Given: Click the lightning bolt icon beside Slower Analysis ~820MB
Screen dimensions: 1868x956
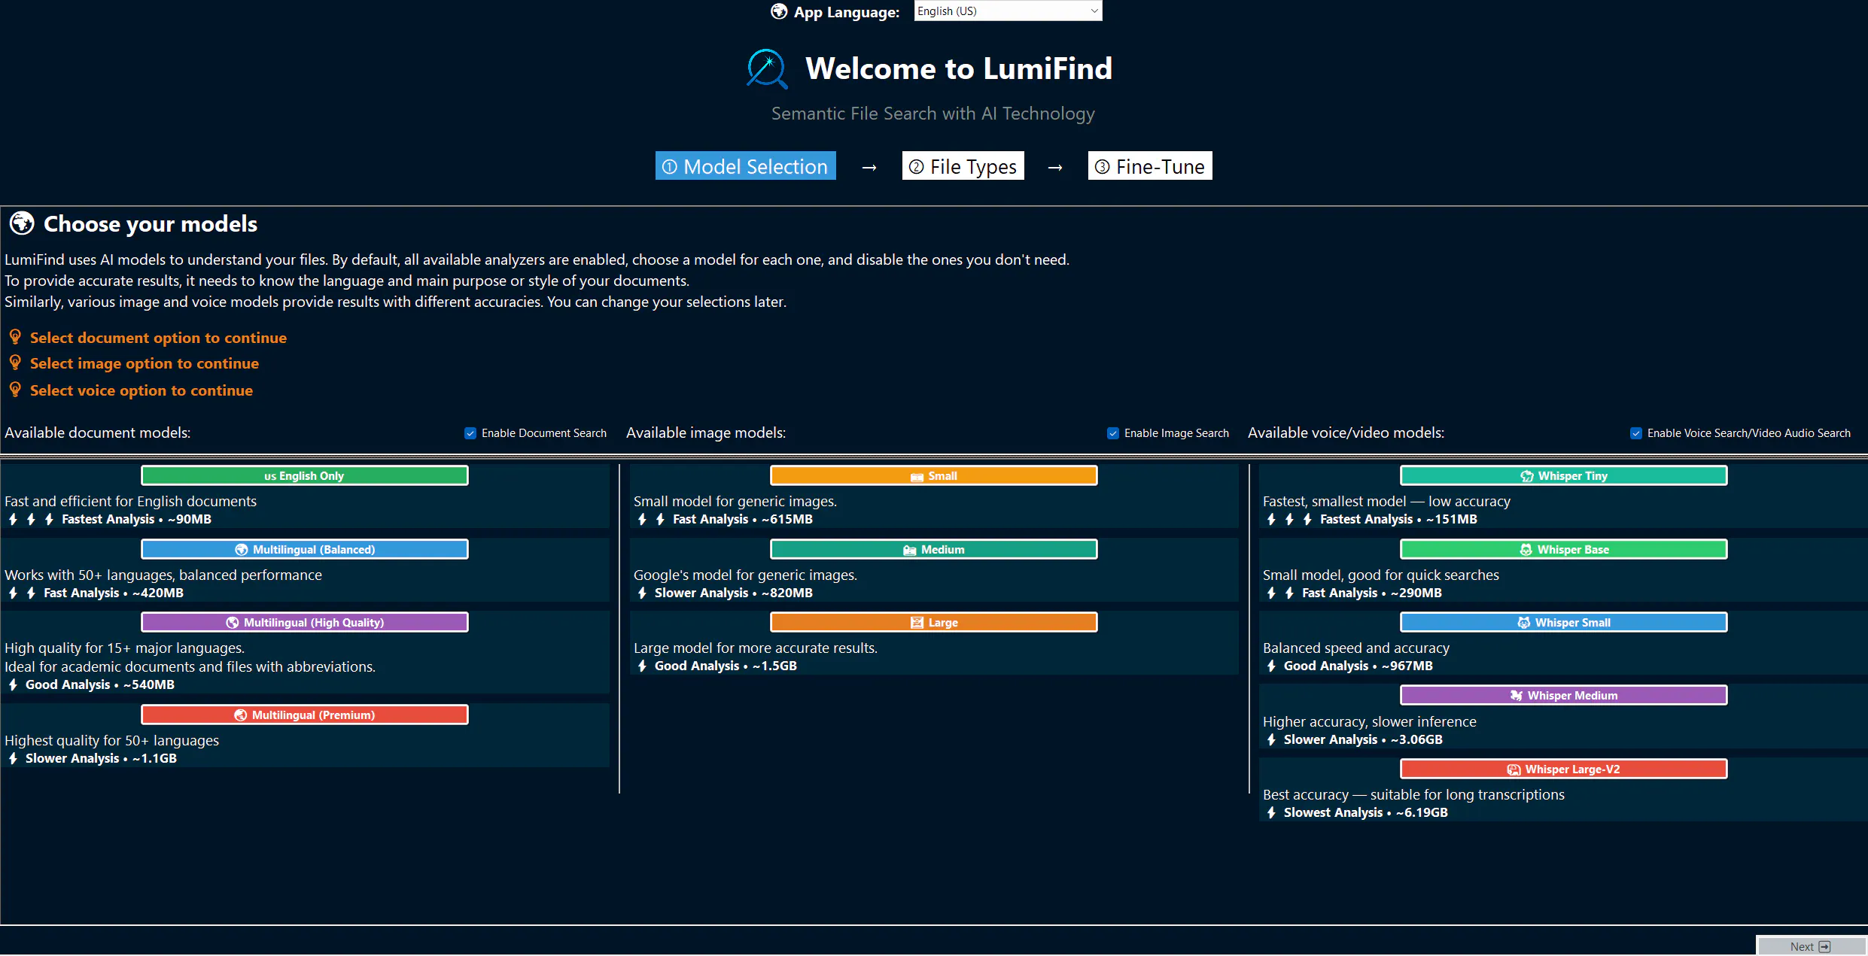Looking at the screenshot, I should tap(642, 593).
